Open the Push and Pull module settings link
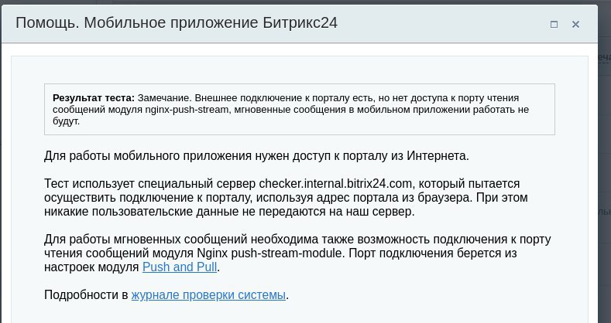The height and width of the screenshot is (323, 611). [x=180, y=267]
